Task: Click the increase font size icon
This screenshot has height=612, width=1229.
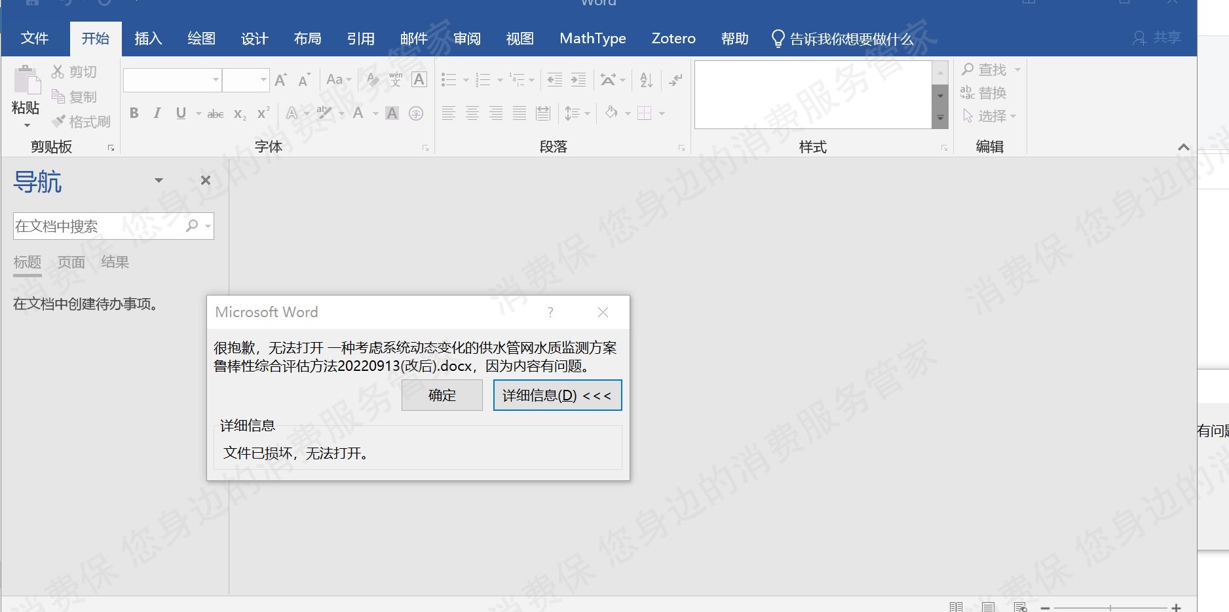Action: pyautogui.click(x=280, y=80)
